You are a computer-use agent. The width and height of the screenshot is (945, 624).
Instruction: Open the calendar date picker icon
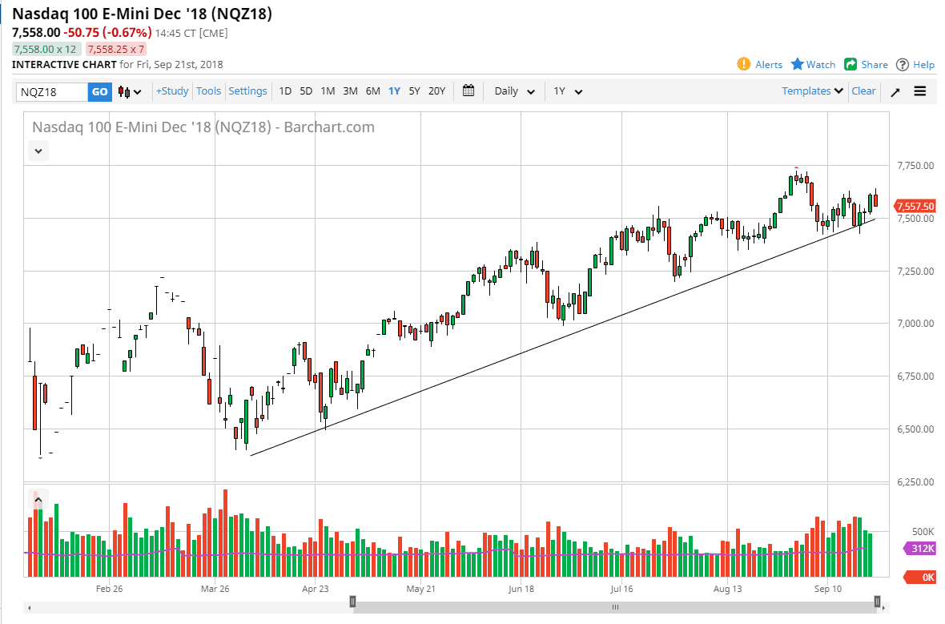(x=468, y=91)
